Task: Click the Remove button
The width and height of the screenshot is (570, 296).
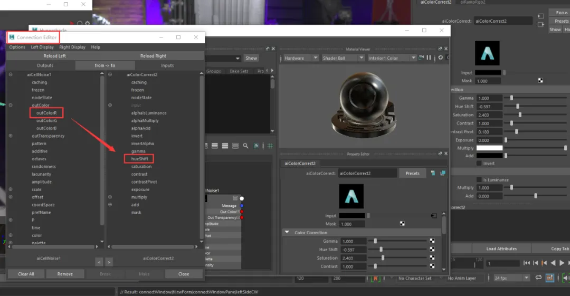Action: [65, 274]
